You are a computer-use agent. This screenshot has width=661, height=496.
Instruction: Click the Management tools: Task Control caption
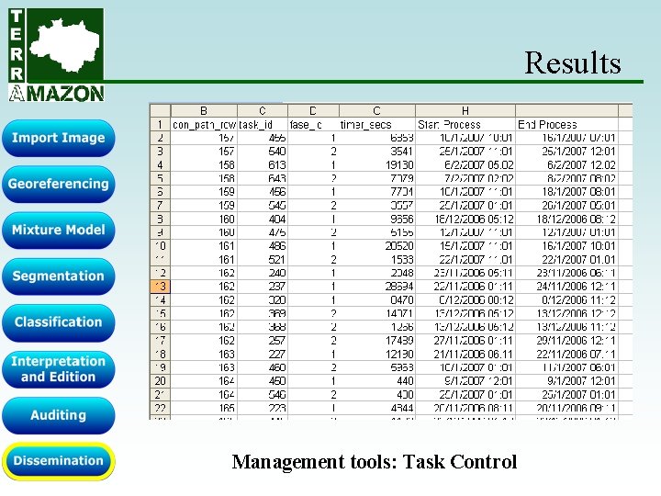375,462
